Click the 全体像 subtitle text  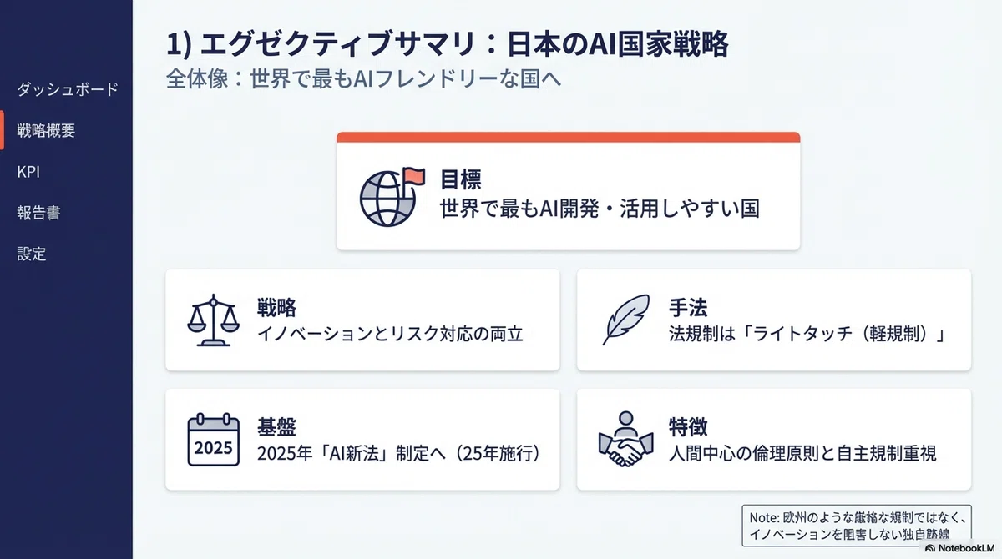(x=361, y=80)
